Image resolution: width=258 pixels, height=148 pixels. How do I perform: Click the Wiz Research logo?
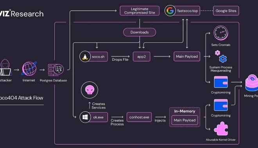(22, 14)
